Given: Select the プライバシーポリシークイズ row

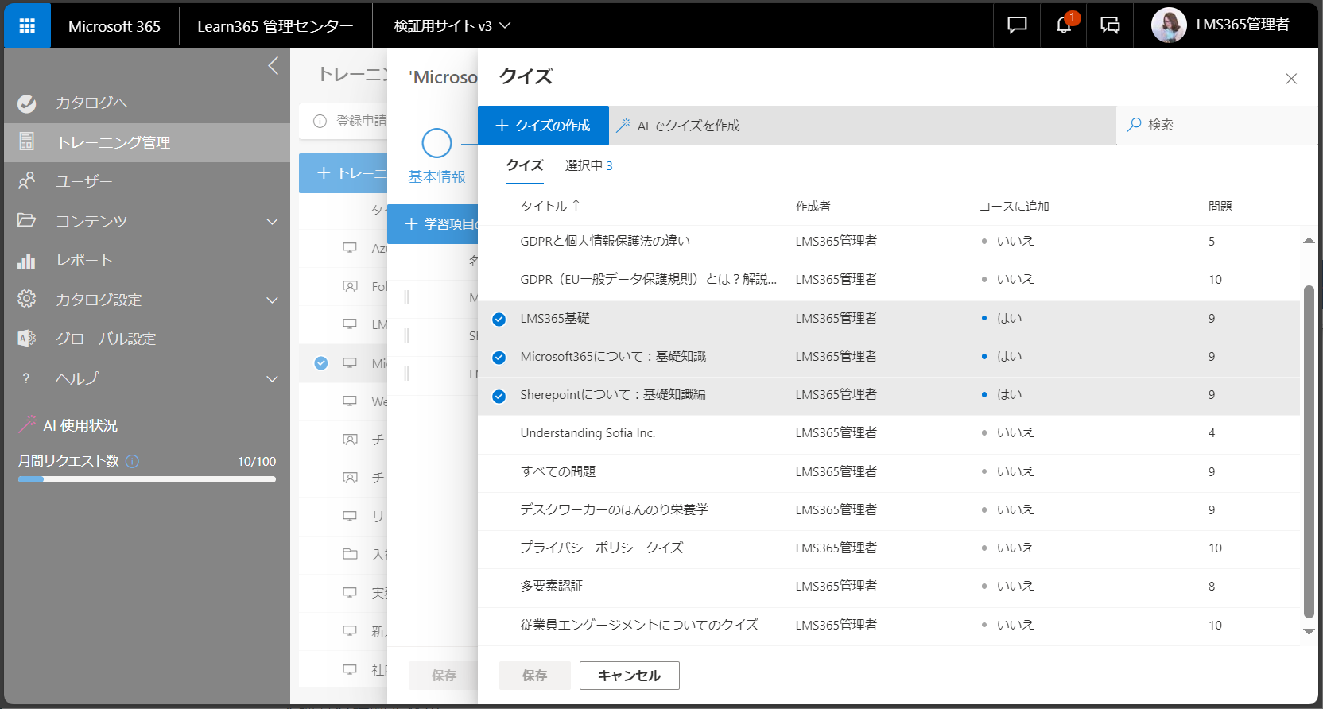Looking at the screenshot, I should pos(889,548).
